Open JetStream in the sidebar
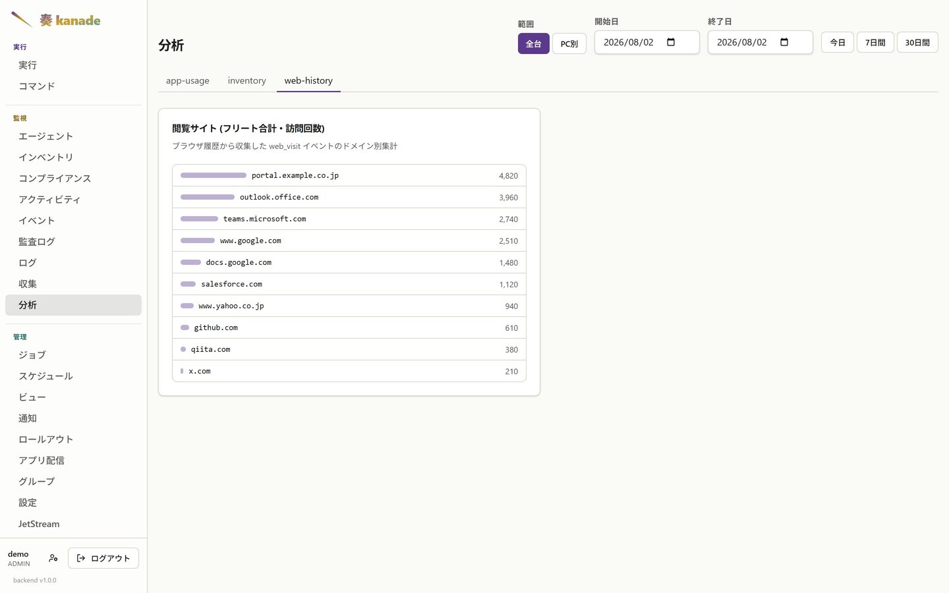Screen dimensions: 949x593 point(73,524)
